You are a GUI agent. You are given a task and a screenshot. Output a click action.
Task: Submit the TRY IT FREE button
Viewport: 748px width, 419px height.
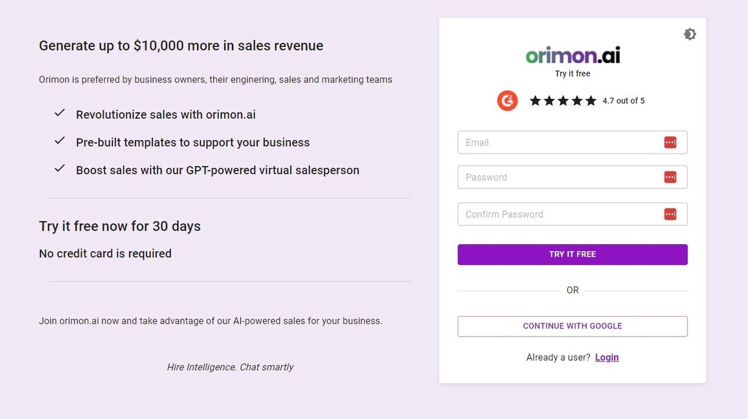[x=572, y=254]
